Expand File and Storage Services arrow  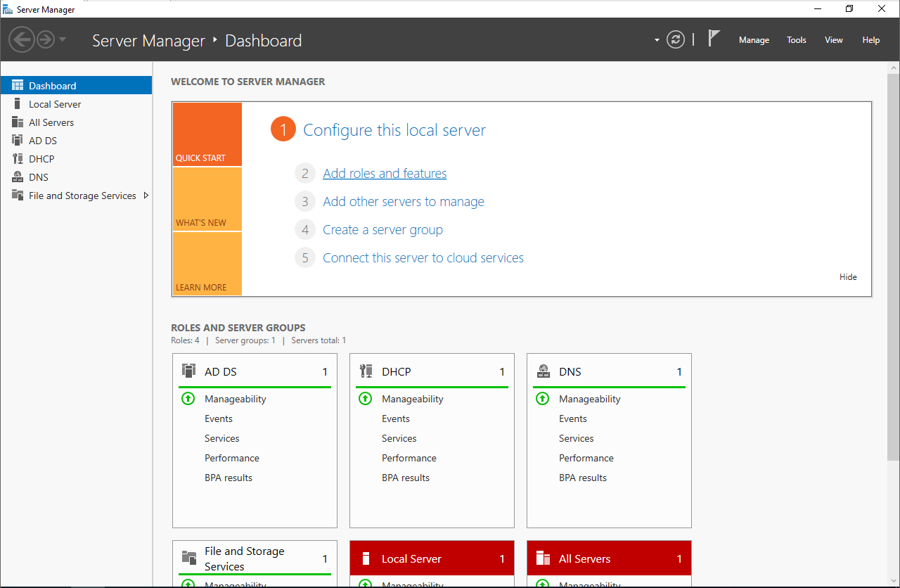pos(146,196)
